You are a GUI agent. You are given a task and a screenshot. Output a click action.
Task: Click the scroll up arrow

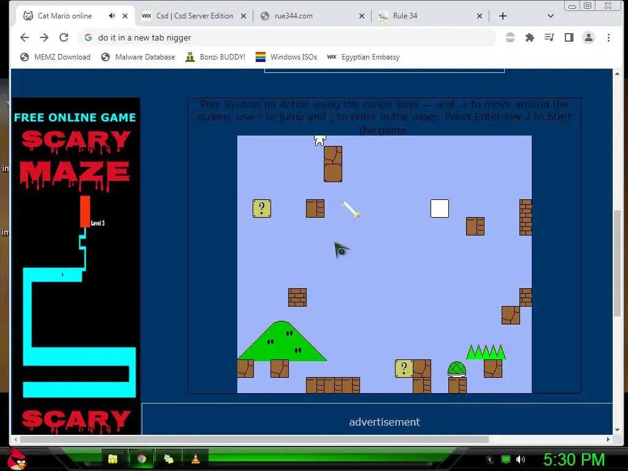click(617, 74)
